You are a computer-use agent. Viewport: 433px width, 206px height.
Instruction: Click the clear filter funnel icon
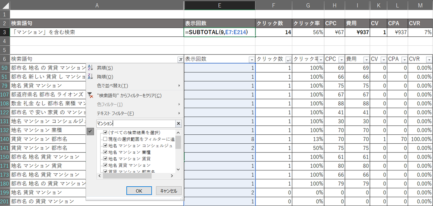click(x=90, y=95)
